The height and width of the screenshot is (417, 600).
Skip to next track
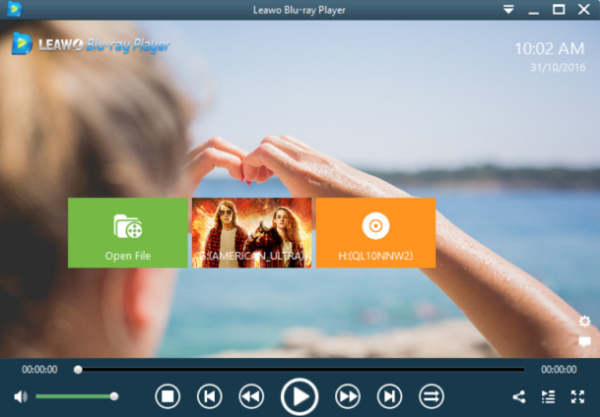tap(389, 396)
